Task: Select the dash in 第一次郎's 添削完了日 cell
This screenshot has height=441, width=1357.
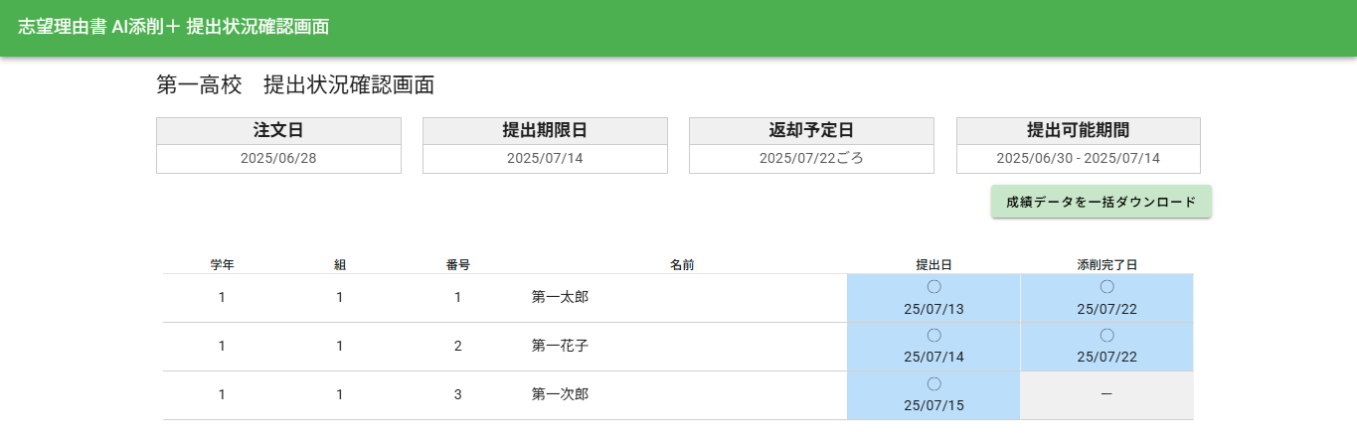Action: pos(1106,395)
